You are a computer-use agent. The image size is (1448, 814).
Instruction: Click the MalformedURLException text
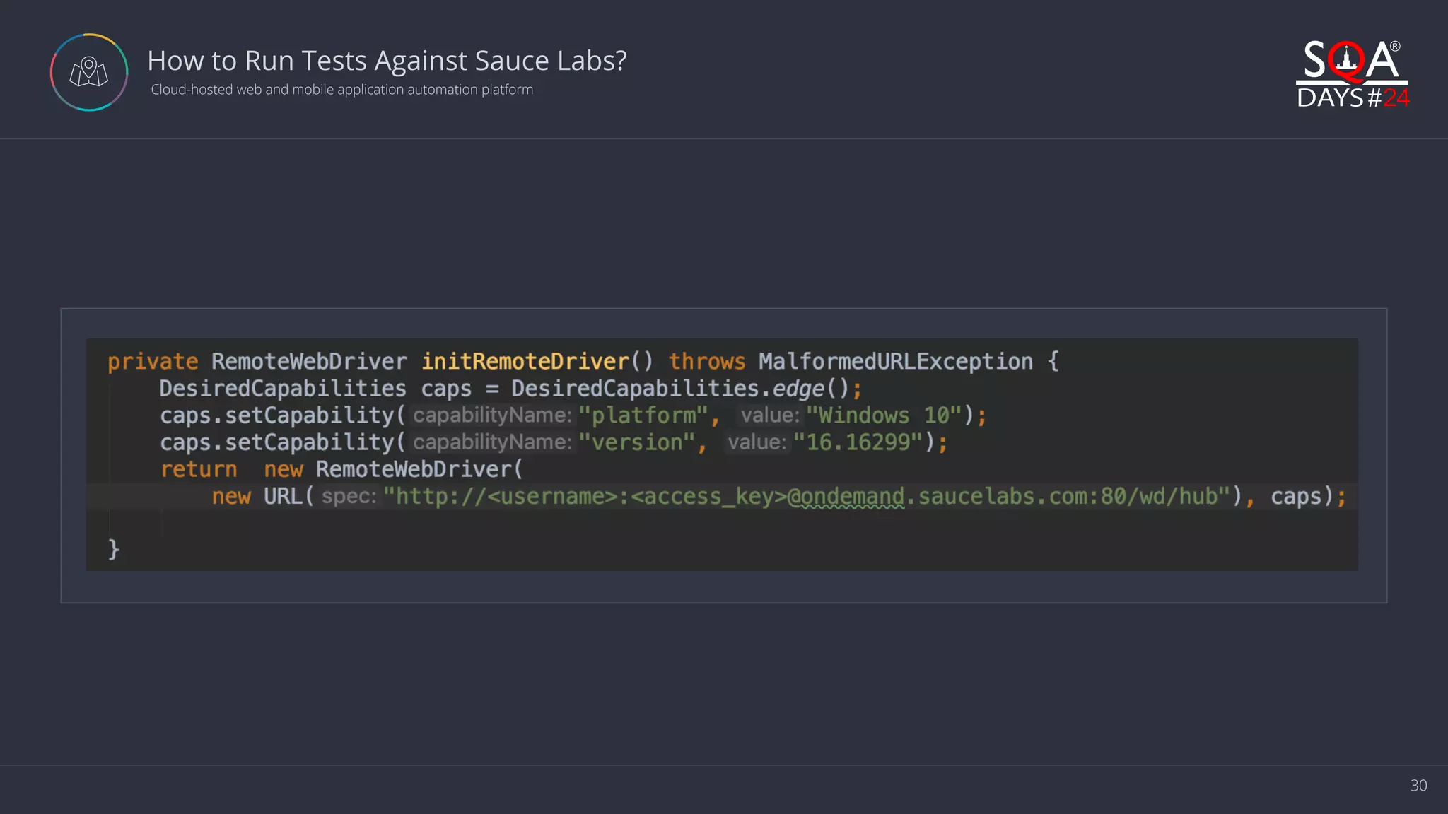895,361
